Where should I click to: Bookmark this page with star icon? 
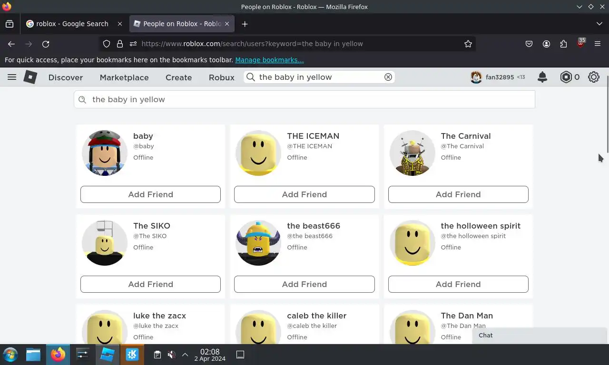coord(468,44)
